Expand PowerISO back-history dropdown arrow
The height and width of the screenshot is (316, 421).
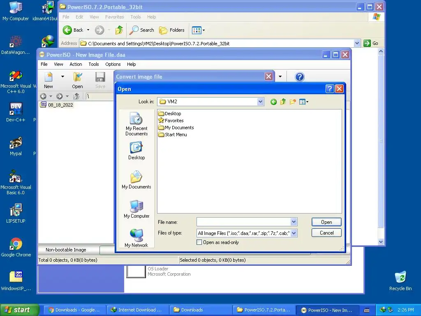point(51,96)
